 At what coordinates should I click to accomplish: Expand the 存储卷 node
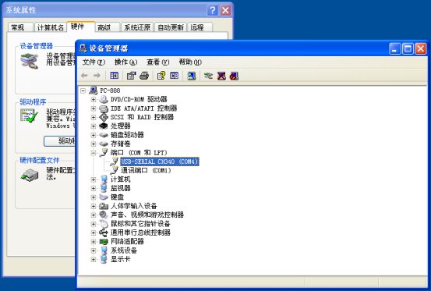(94, 144)
